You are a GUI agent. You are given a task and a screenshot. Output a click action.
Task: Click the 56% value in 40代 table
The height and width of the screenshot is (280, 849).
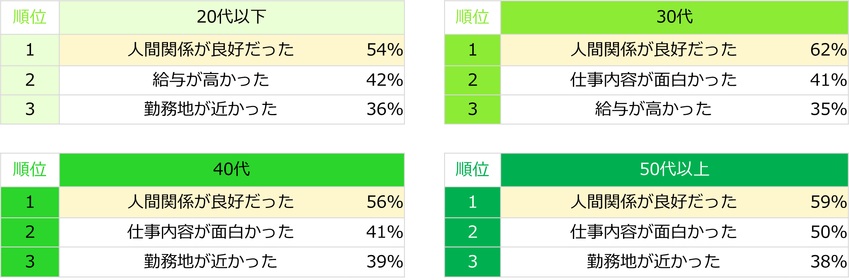[x=384, y=202]
